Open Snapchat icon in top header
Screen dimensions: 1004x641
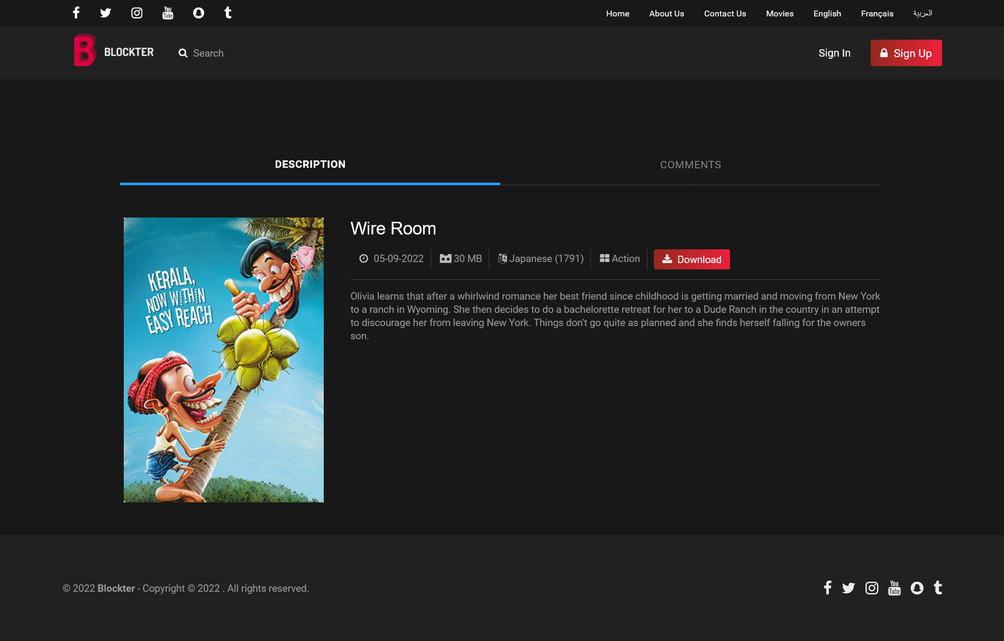[x=199, y=13]
